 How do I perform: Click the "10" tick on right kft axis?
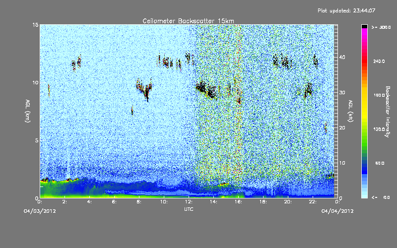(x=342, y=163)
